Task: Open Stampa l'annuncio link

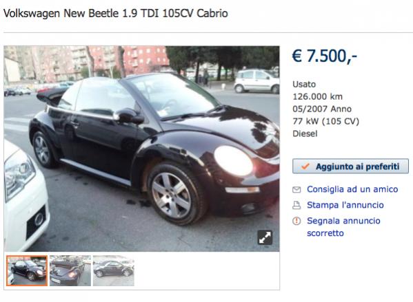Action: point(345,205)
